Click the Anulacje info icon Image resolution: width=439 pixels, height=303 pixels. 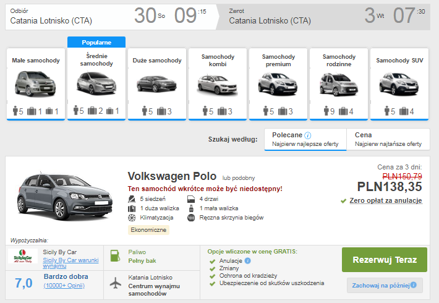pyautogui.click(x=247, y=261)
